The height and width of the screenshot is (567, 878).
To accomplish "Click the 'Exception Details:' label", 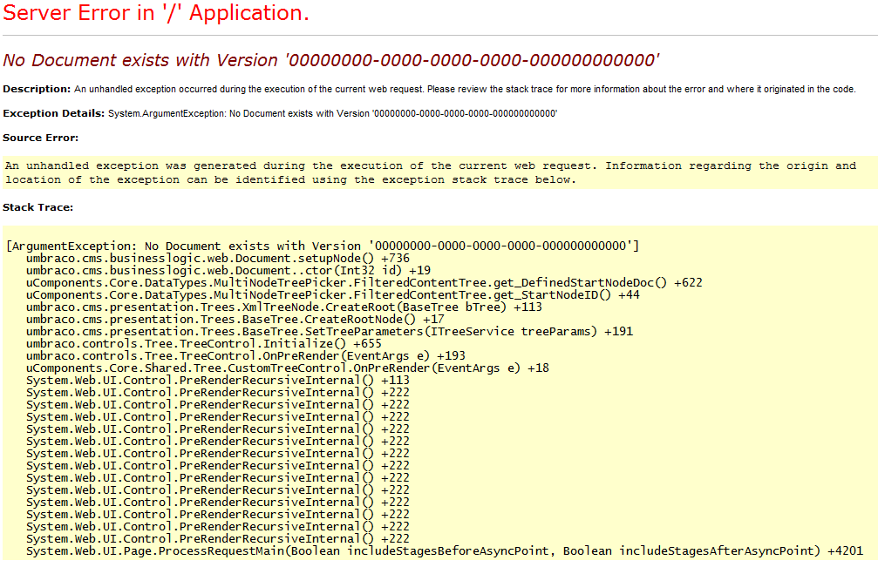I will coord(54,113).
